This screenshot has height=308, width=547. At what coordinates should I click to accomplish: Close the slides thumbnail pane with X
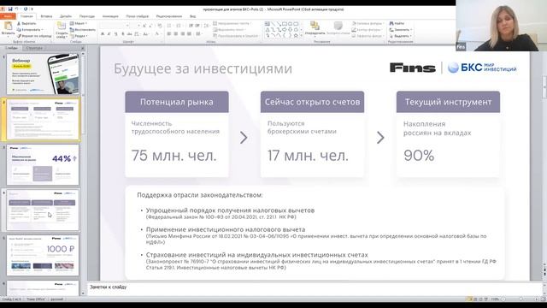(x=83, y=48)
